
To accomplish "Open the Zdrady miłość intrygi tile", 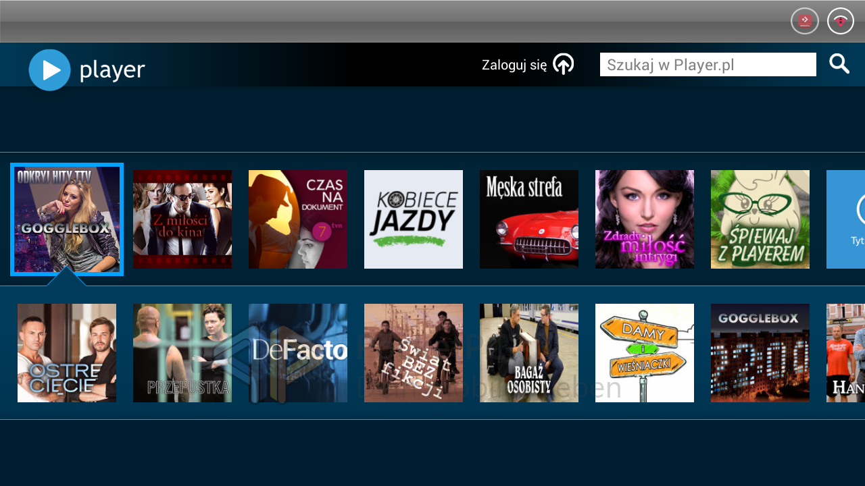I will (645, 219).
